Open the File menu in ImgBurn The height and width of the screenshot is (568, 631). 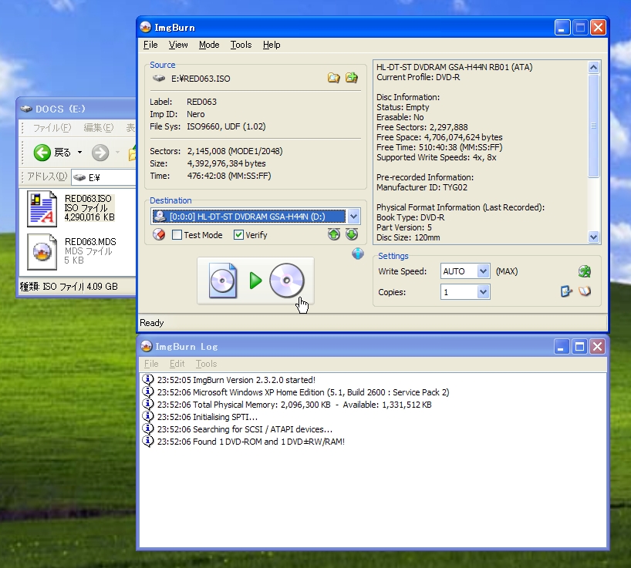(x=150, y=45)
